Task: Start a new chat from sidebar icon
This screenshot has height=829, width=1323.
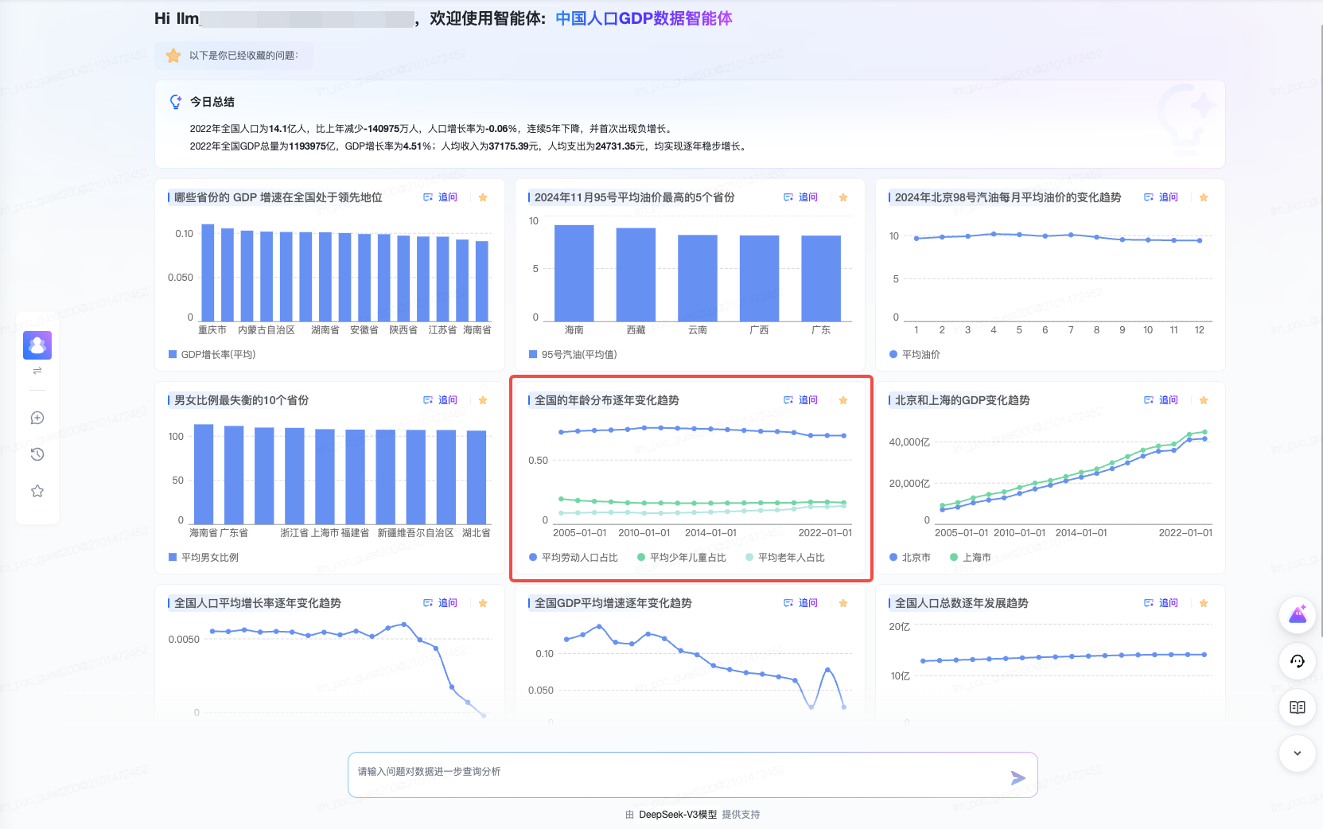Action: pos(37,418)
